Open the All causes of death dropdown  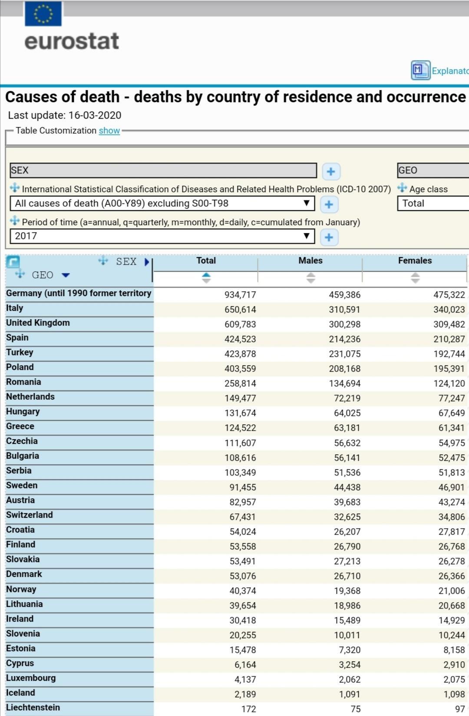coord(162,203)
